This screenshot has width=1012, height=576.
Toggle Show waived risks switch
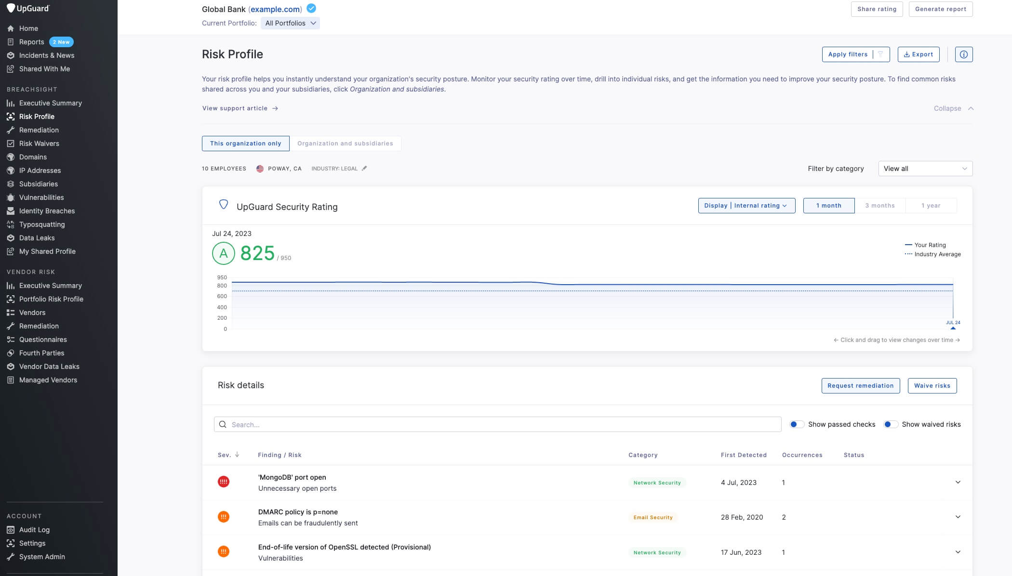(891, 424)
